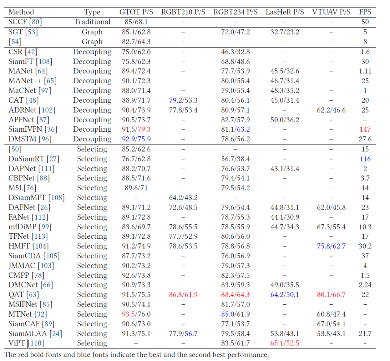Screen dimensions: 390x361
Task: Open MTNet citation [32]
Action: pos(40,314)
